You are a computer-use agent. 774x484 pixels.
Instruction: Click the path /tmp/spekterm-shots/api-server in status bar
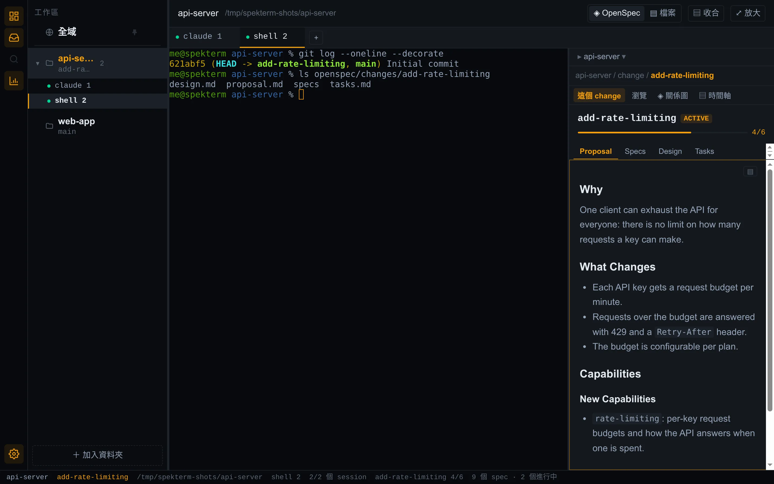[x=200, y=477]
